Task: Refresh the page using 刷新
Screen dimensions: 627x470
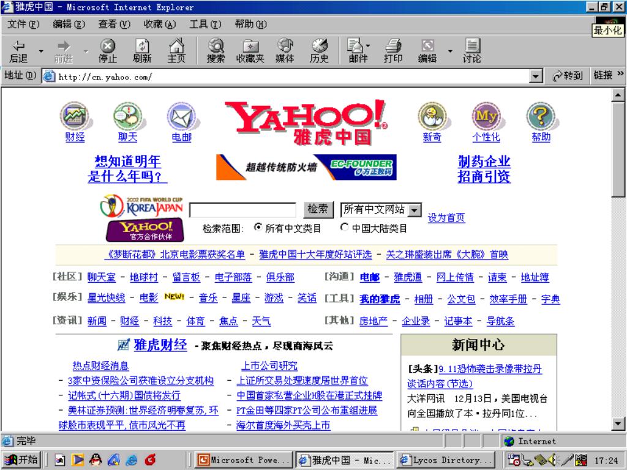Action: click(142, 51)
